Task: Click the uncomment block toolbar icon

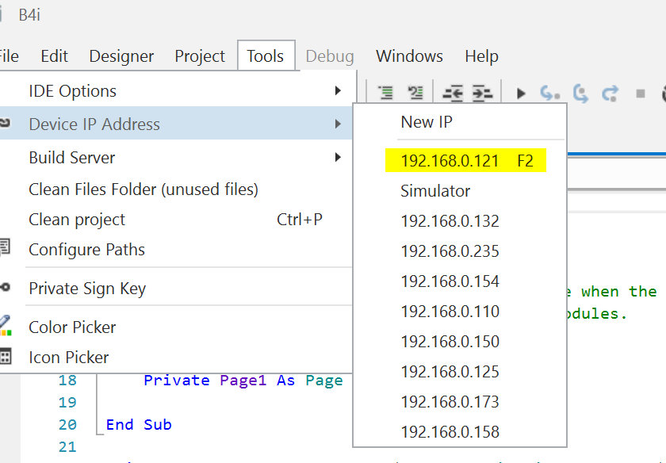Action: (x=415, y=93)
